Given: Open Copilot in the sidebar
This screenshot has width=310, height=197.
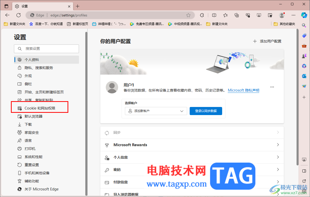Looking at the screenshot, I should (x=304, y=15).
